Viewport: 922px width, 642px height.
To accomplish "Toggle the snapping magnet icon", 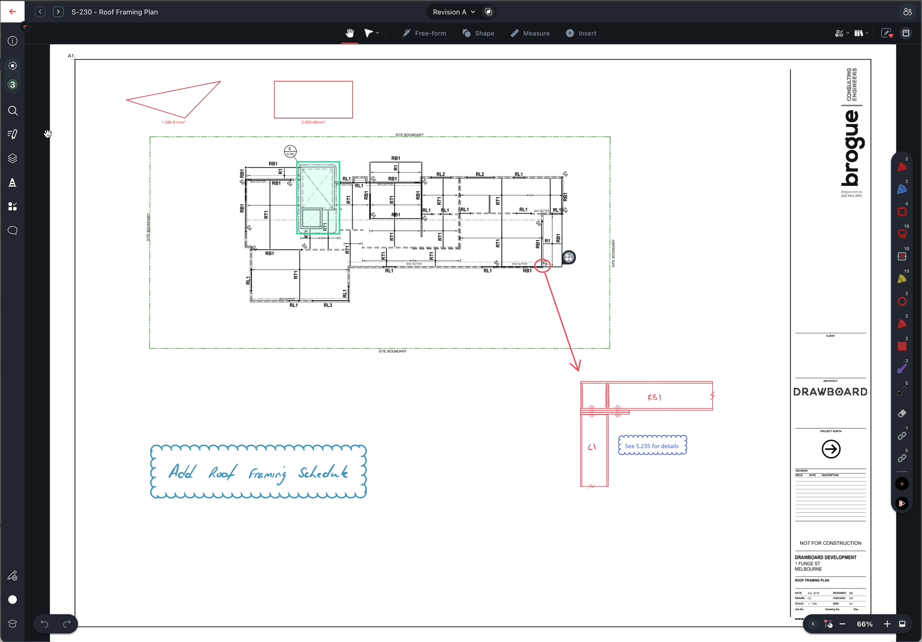I will tap(829, 624).
